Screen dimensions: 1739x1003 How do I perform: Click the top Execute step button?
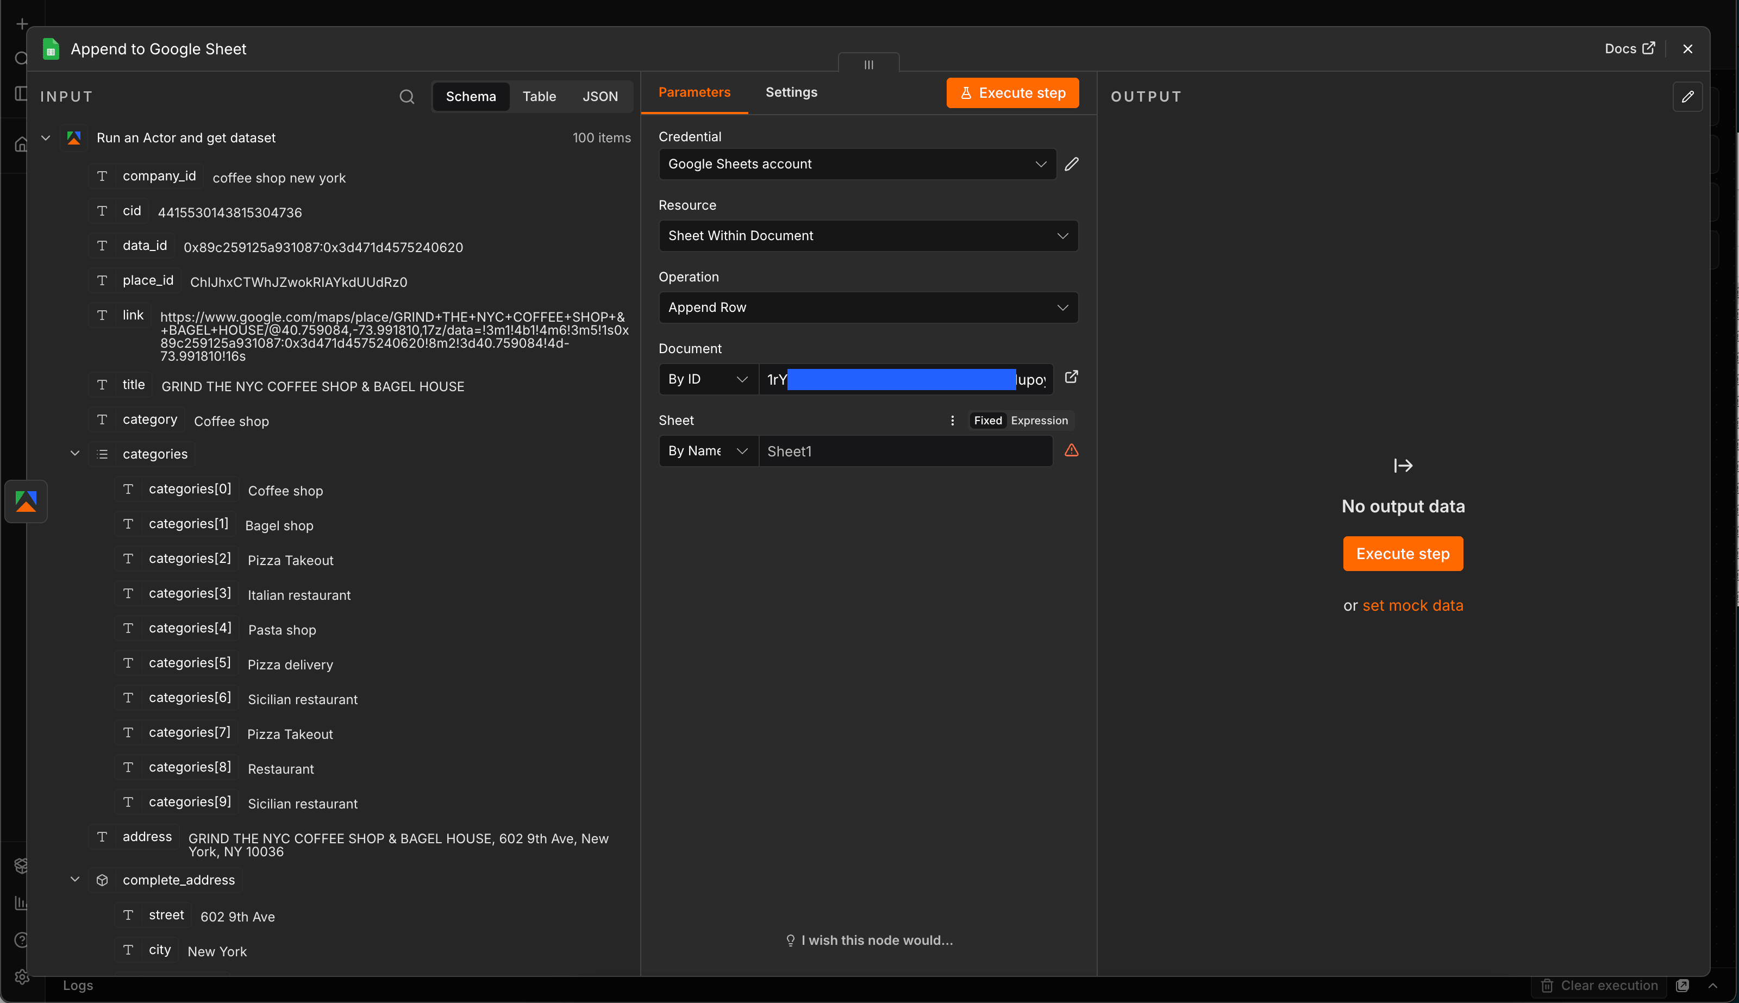1012,93
